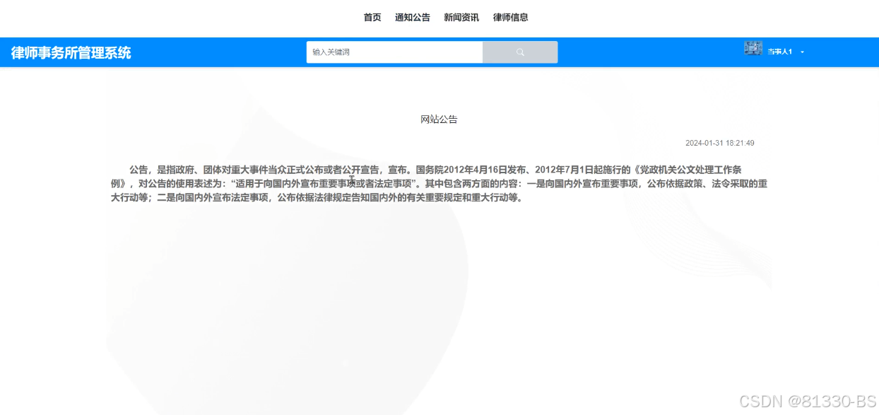Click the user avatar thumbnail
The image size is (879, 415).
tap(753, 49)
